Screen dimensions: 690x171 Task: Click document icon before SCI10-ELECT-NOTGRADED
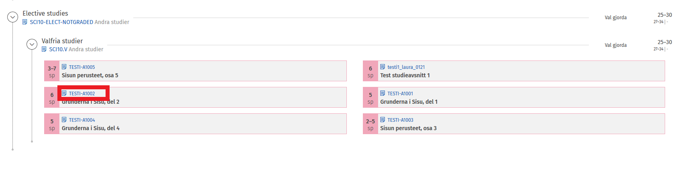[x=25, y=22]
